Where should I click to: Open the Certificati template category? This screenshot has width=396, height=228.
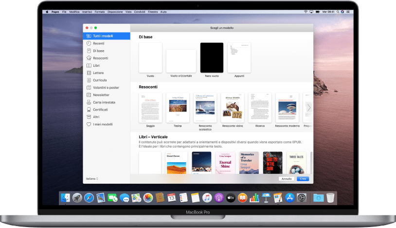[101, 110]
